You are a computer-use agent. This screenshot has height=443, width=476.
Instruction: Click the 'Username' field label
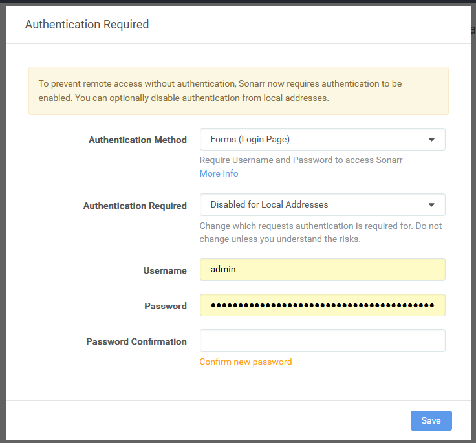point(165,270)
